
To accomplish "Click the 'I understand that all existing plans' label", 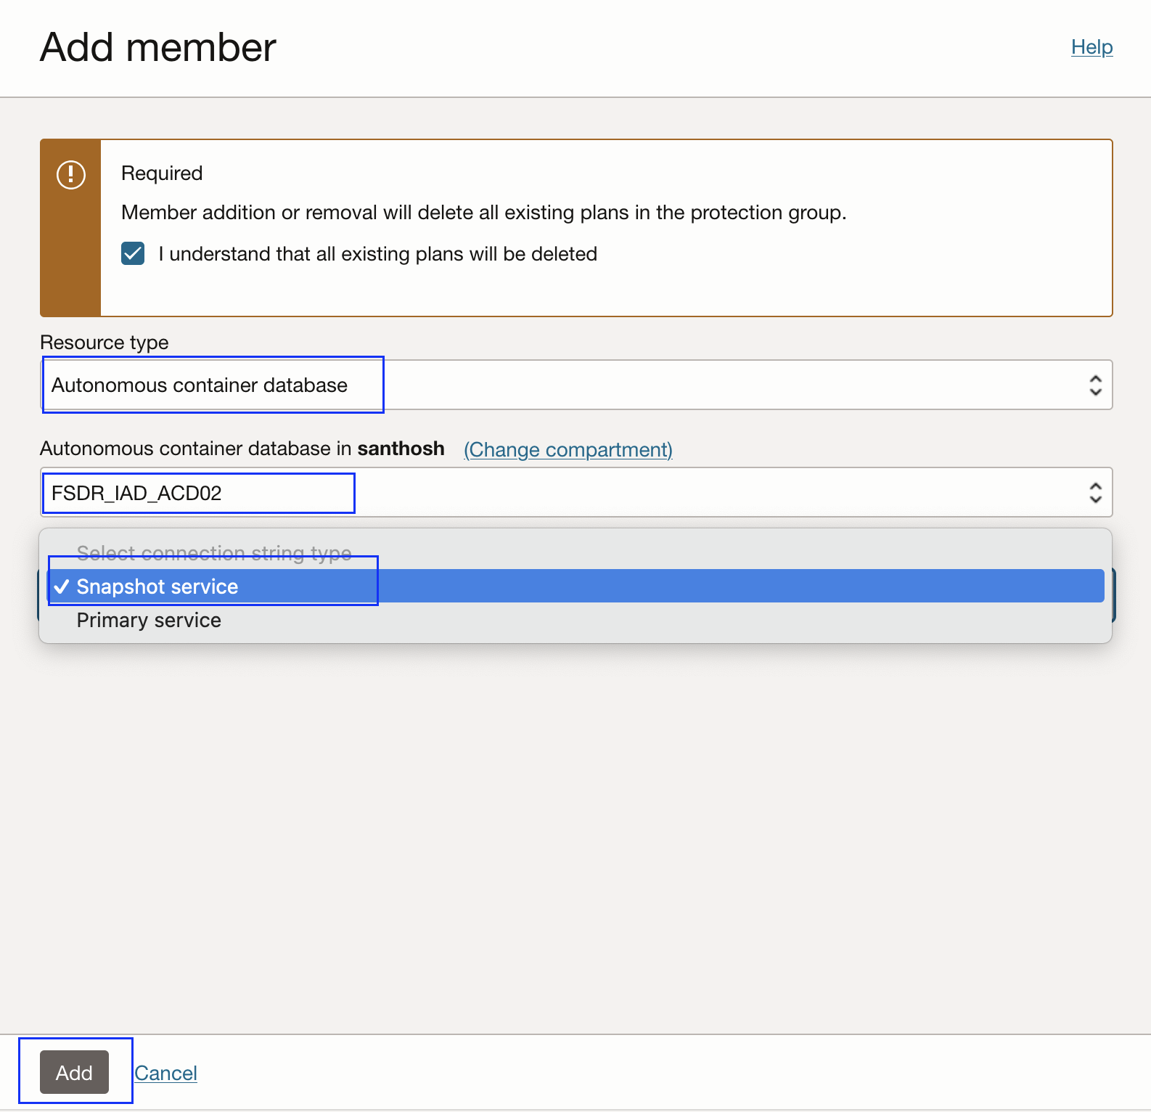I will tap(377, 254).
